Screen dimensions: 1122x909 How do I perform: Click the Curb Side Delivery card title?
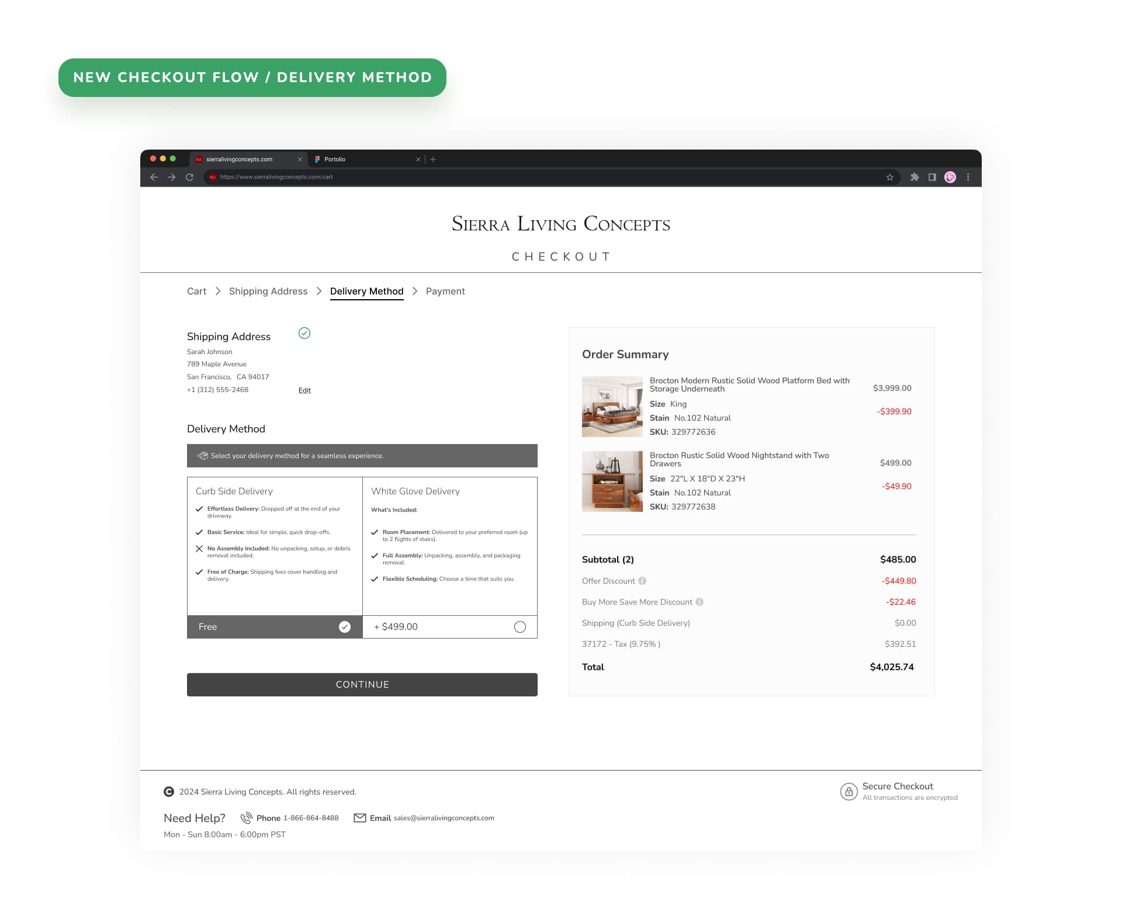[x=234, y=491]
